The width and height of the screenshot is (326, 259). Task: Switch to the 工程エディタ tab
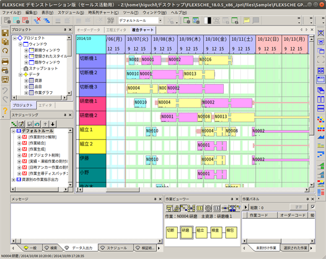coord(116,30)
